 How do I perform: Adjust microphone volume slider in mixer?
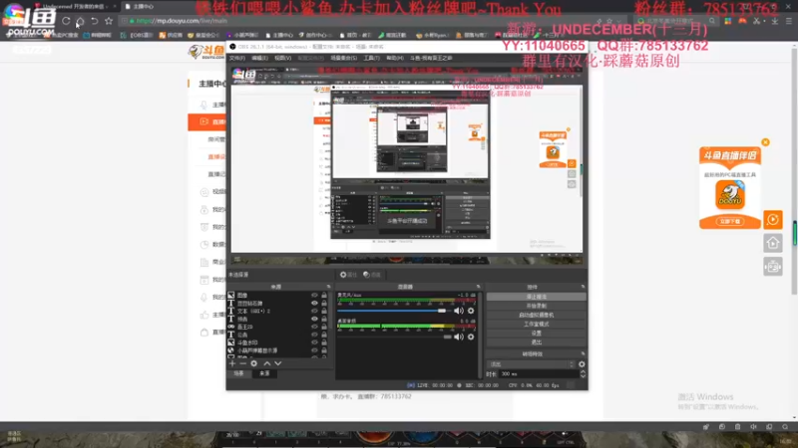pyautogui.click(x=394, y=311)
